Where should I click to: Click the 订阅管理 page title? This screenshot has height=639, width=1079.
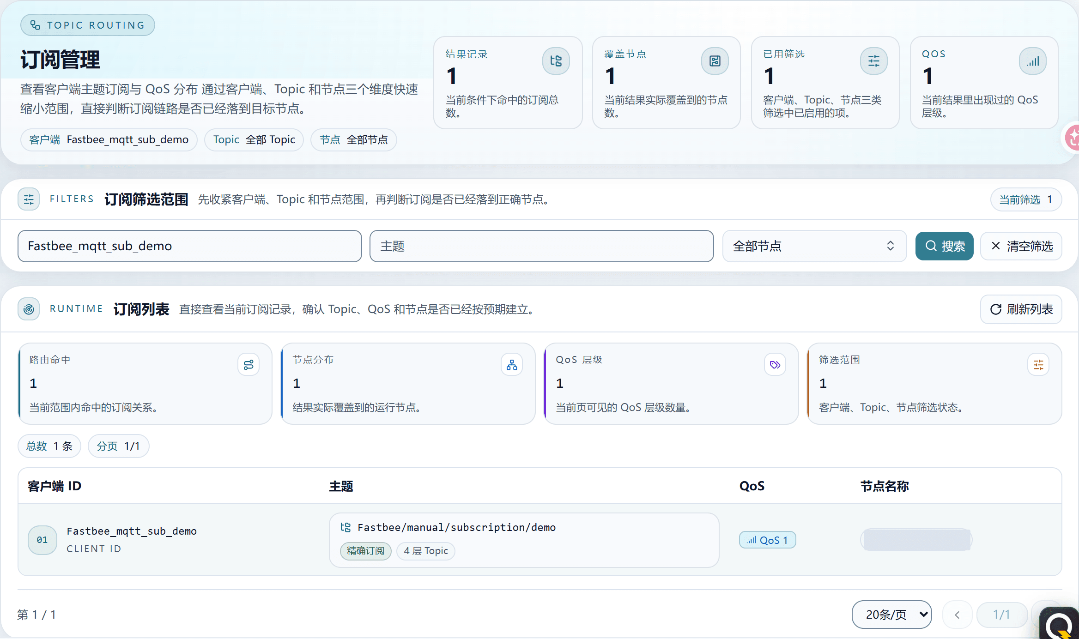[x=60, y=60]
